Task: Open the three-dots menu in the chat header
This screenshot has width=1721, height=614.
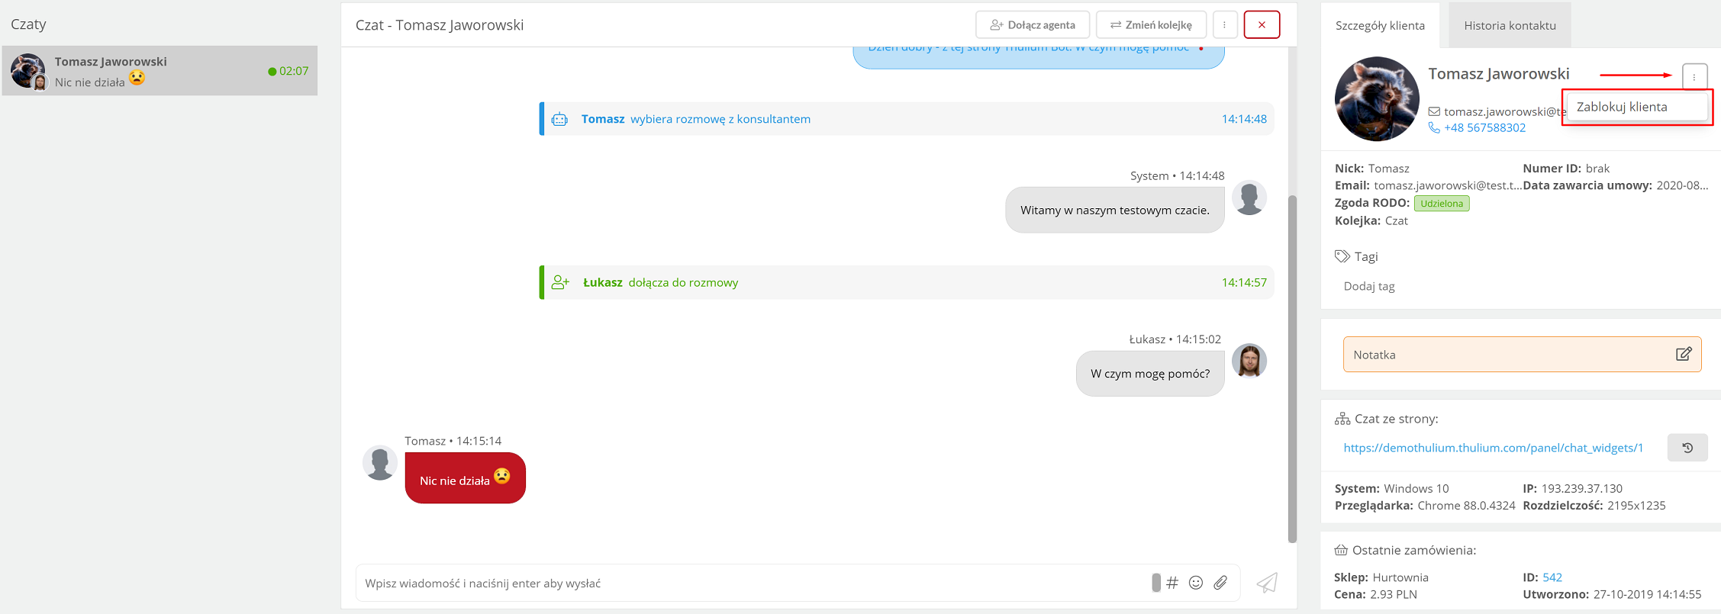Action: tap(1224, 24)
